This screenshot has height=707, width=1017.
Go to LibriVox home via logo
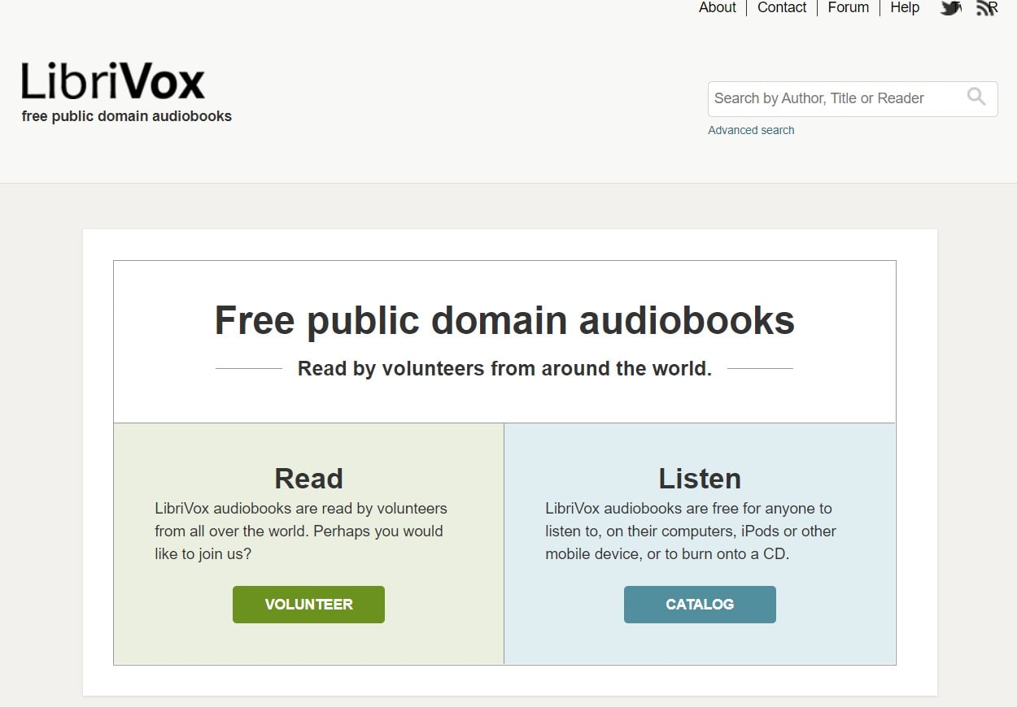tap(113, 80)
